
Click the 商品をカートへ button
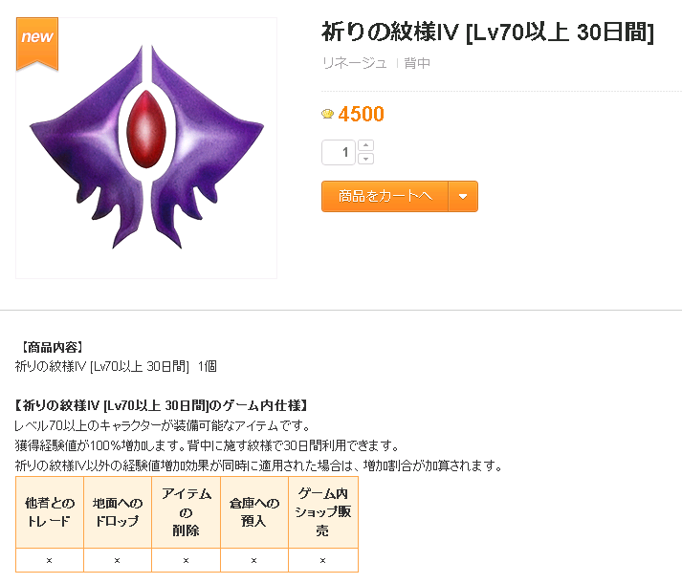385,196
